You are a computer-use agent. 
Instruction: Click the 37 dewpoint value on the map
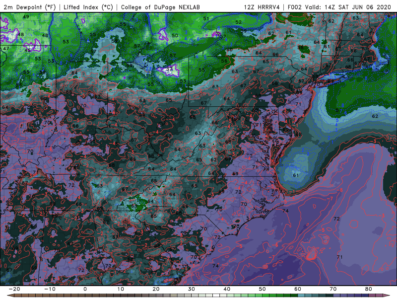(x=169, y=69)
